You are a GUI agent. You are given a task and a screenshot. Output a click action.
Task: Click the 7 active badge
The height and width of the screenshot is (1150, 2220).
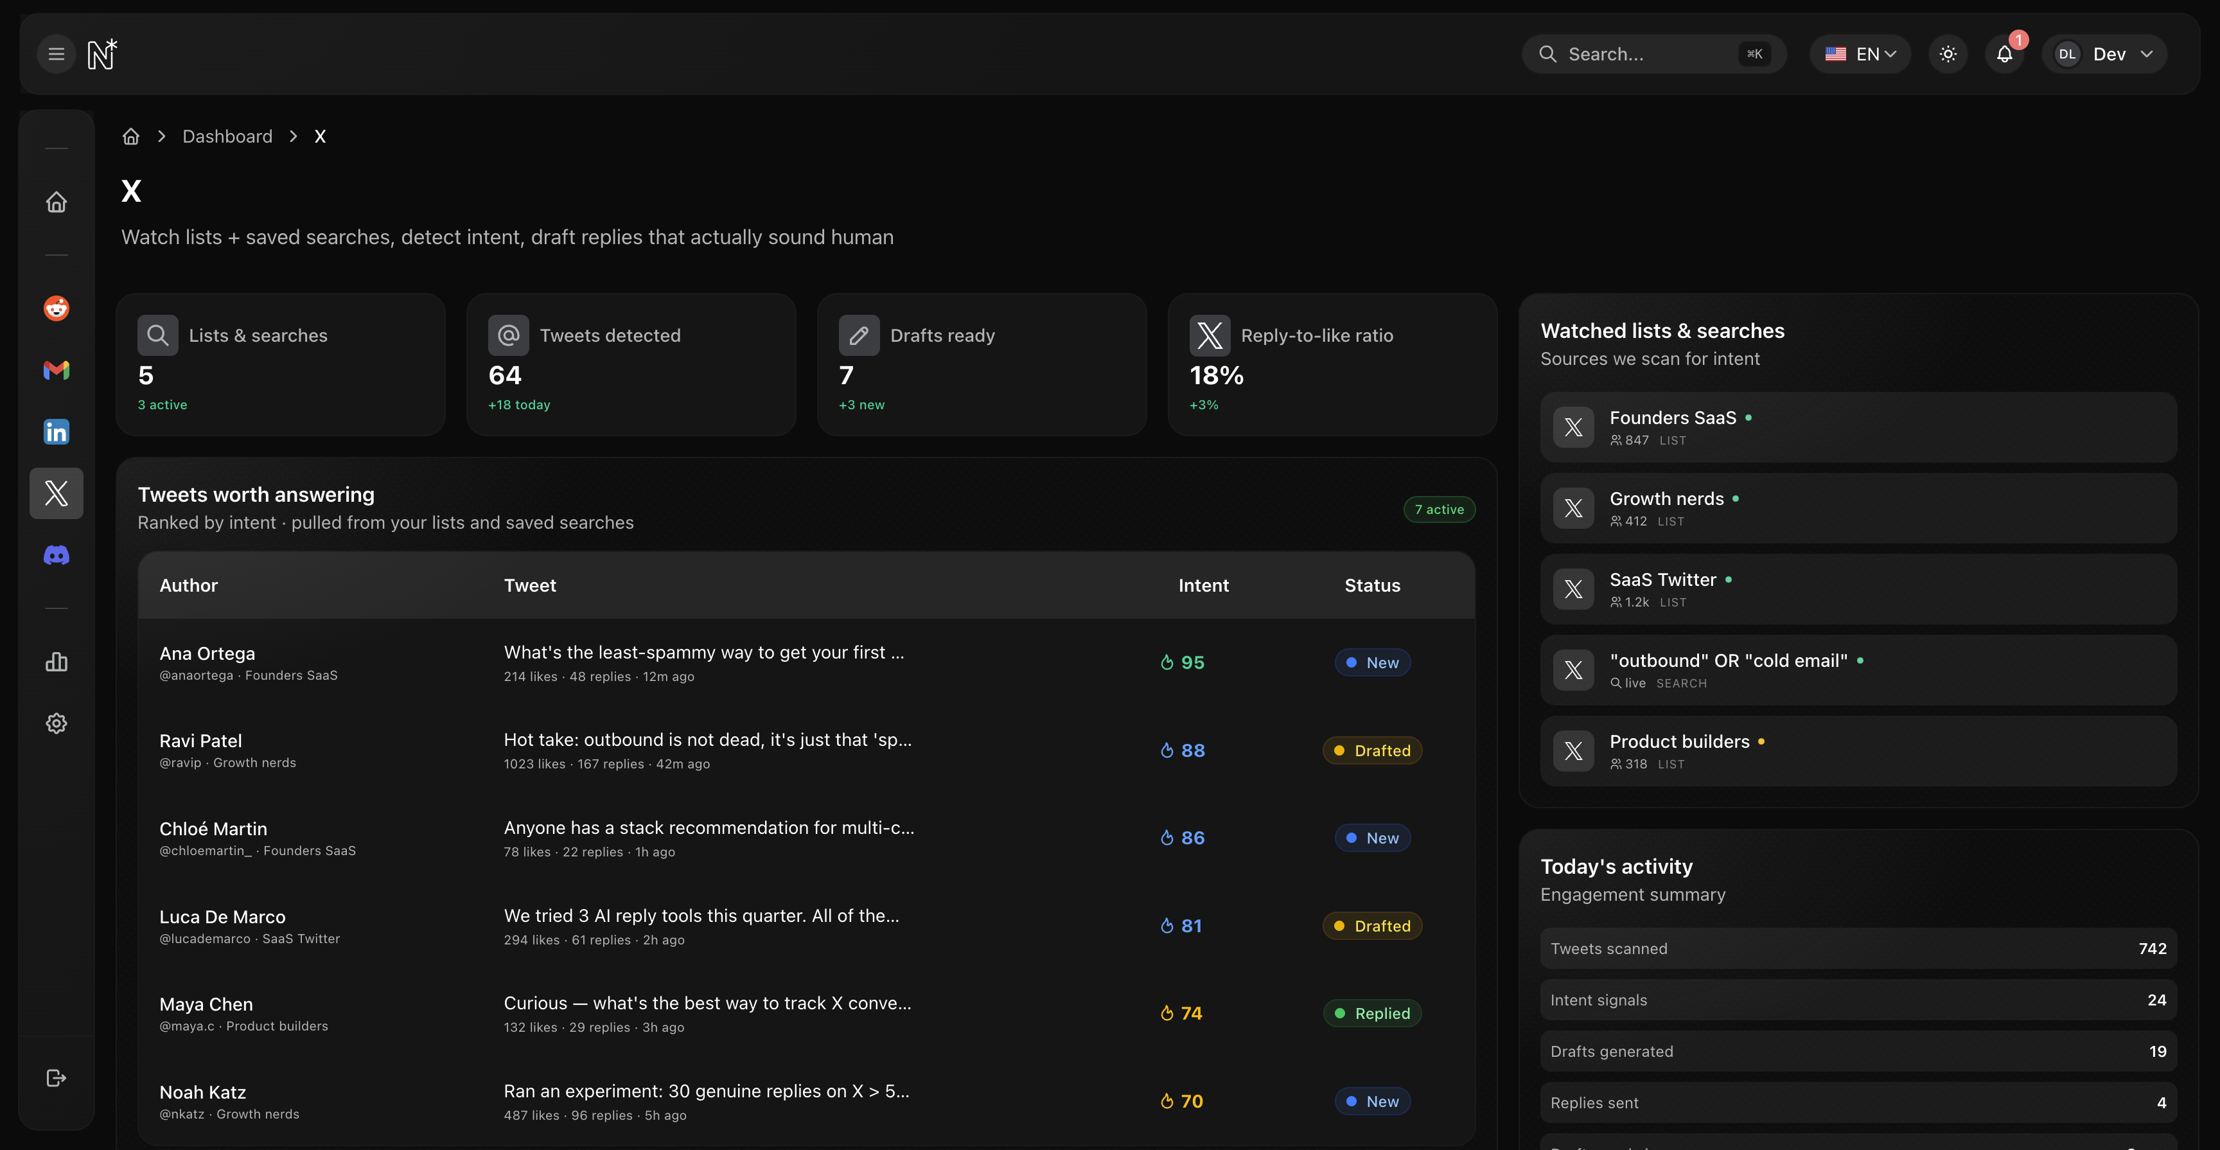[x=1439, y=509]
